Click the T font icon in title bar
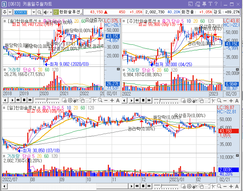Image resolution: width=243 pixels, height=191 pixels. [210, 4]
